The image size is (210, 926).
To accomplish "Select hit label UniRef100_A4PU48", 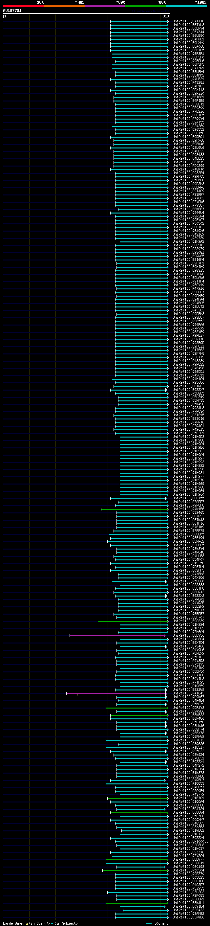I will [x=188, y=553].
